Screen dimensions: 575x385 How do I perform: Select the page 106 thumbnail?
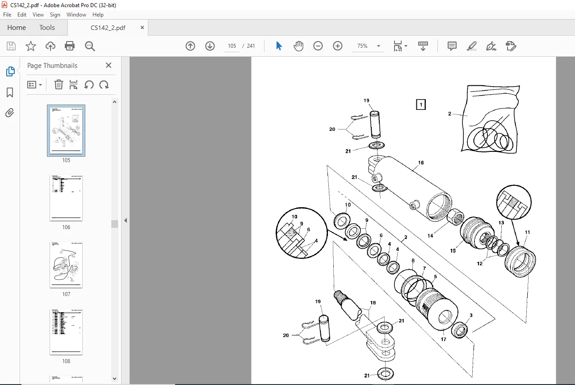click(x=66, y=198)
